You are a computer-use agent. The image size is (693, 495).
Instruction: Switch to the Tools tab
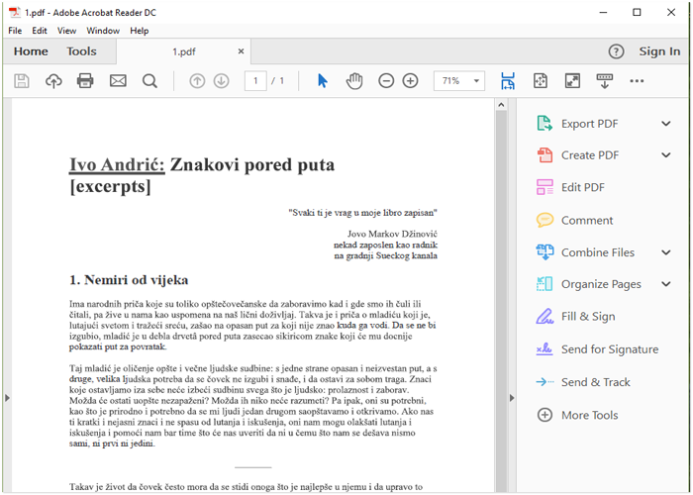(x=81, y=51)
